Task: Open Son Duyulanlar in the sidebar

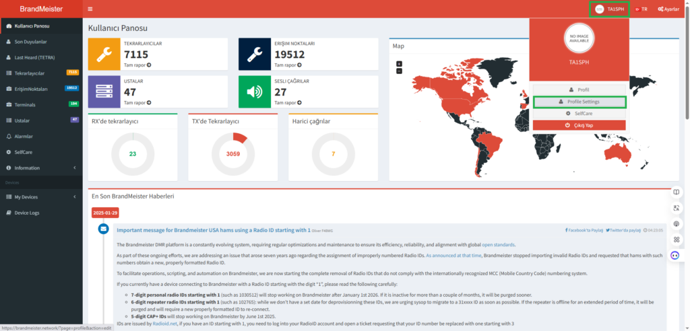Action: tap(41, 42)
